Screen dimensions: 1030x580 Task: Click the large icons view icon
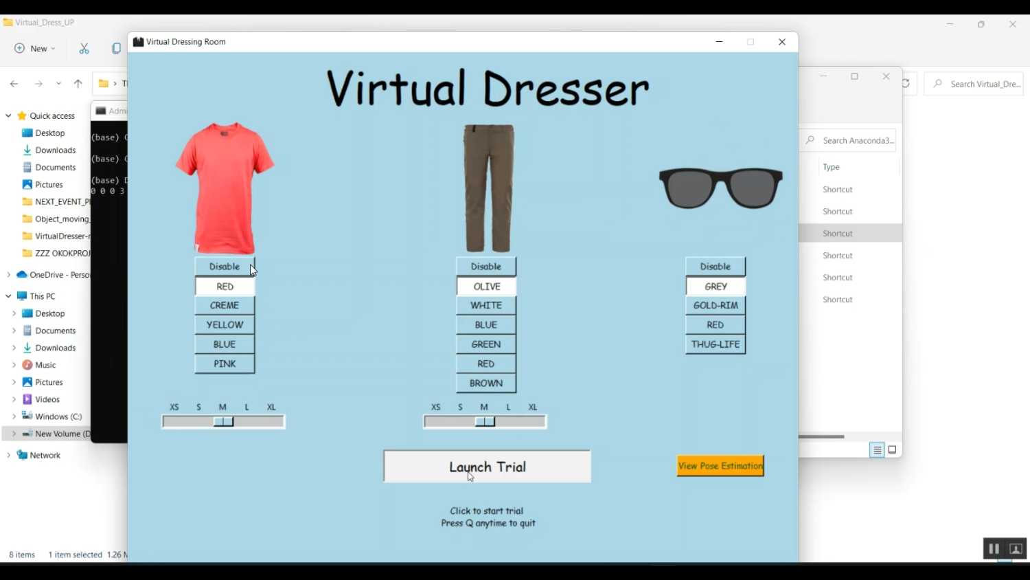click(x=893, y=450)
